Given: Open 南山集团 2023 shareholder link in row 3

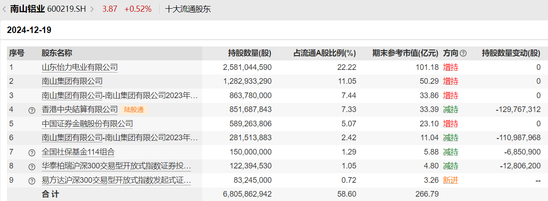Looking at the screenshot, I should pos(120,96).
